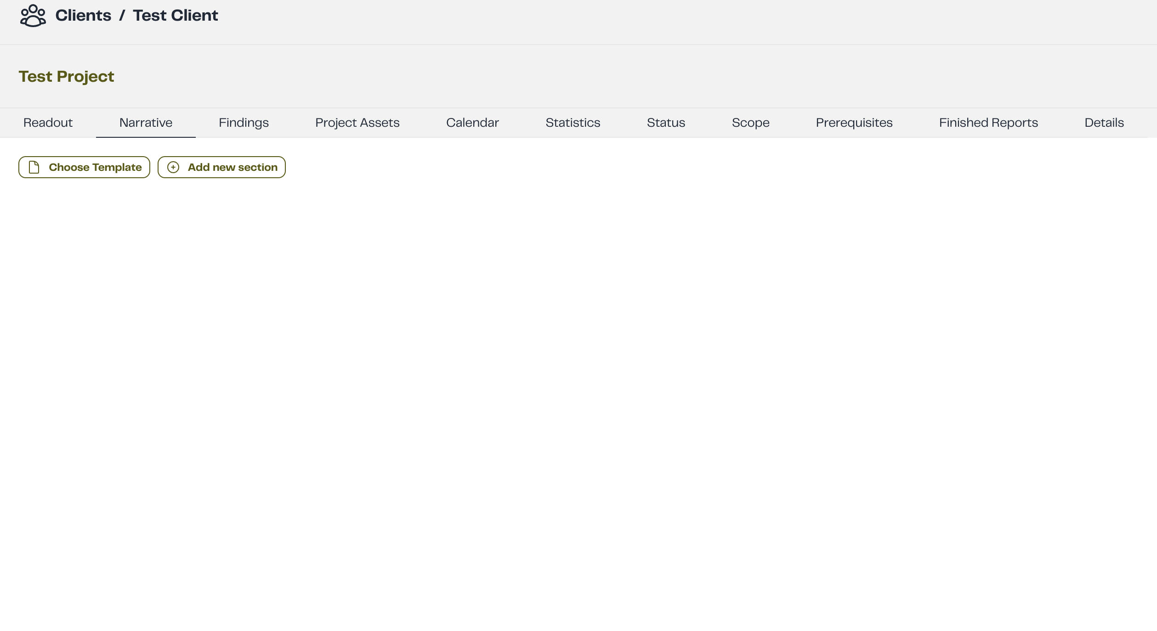Open the Clients breadcrumb link
The image size is (1157, 631).
click(x=83, y=16)
